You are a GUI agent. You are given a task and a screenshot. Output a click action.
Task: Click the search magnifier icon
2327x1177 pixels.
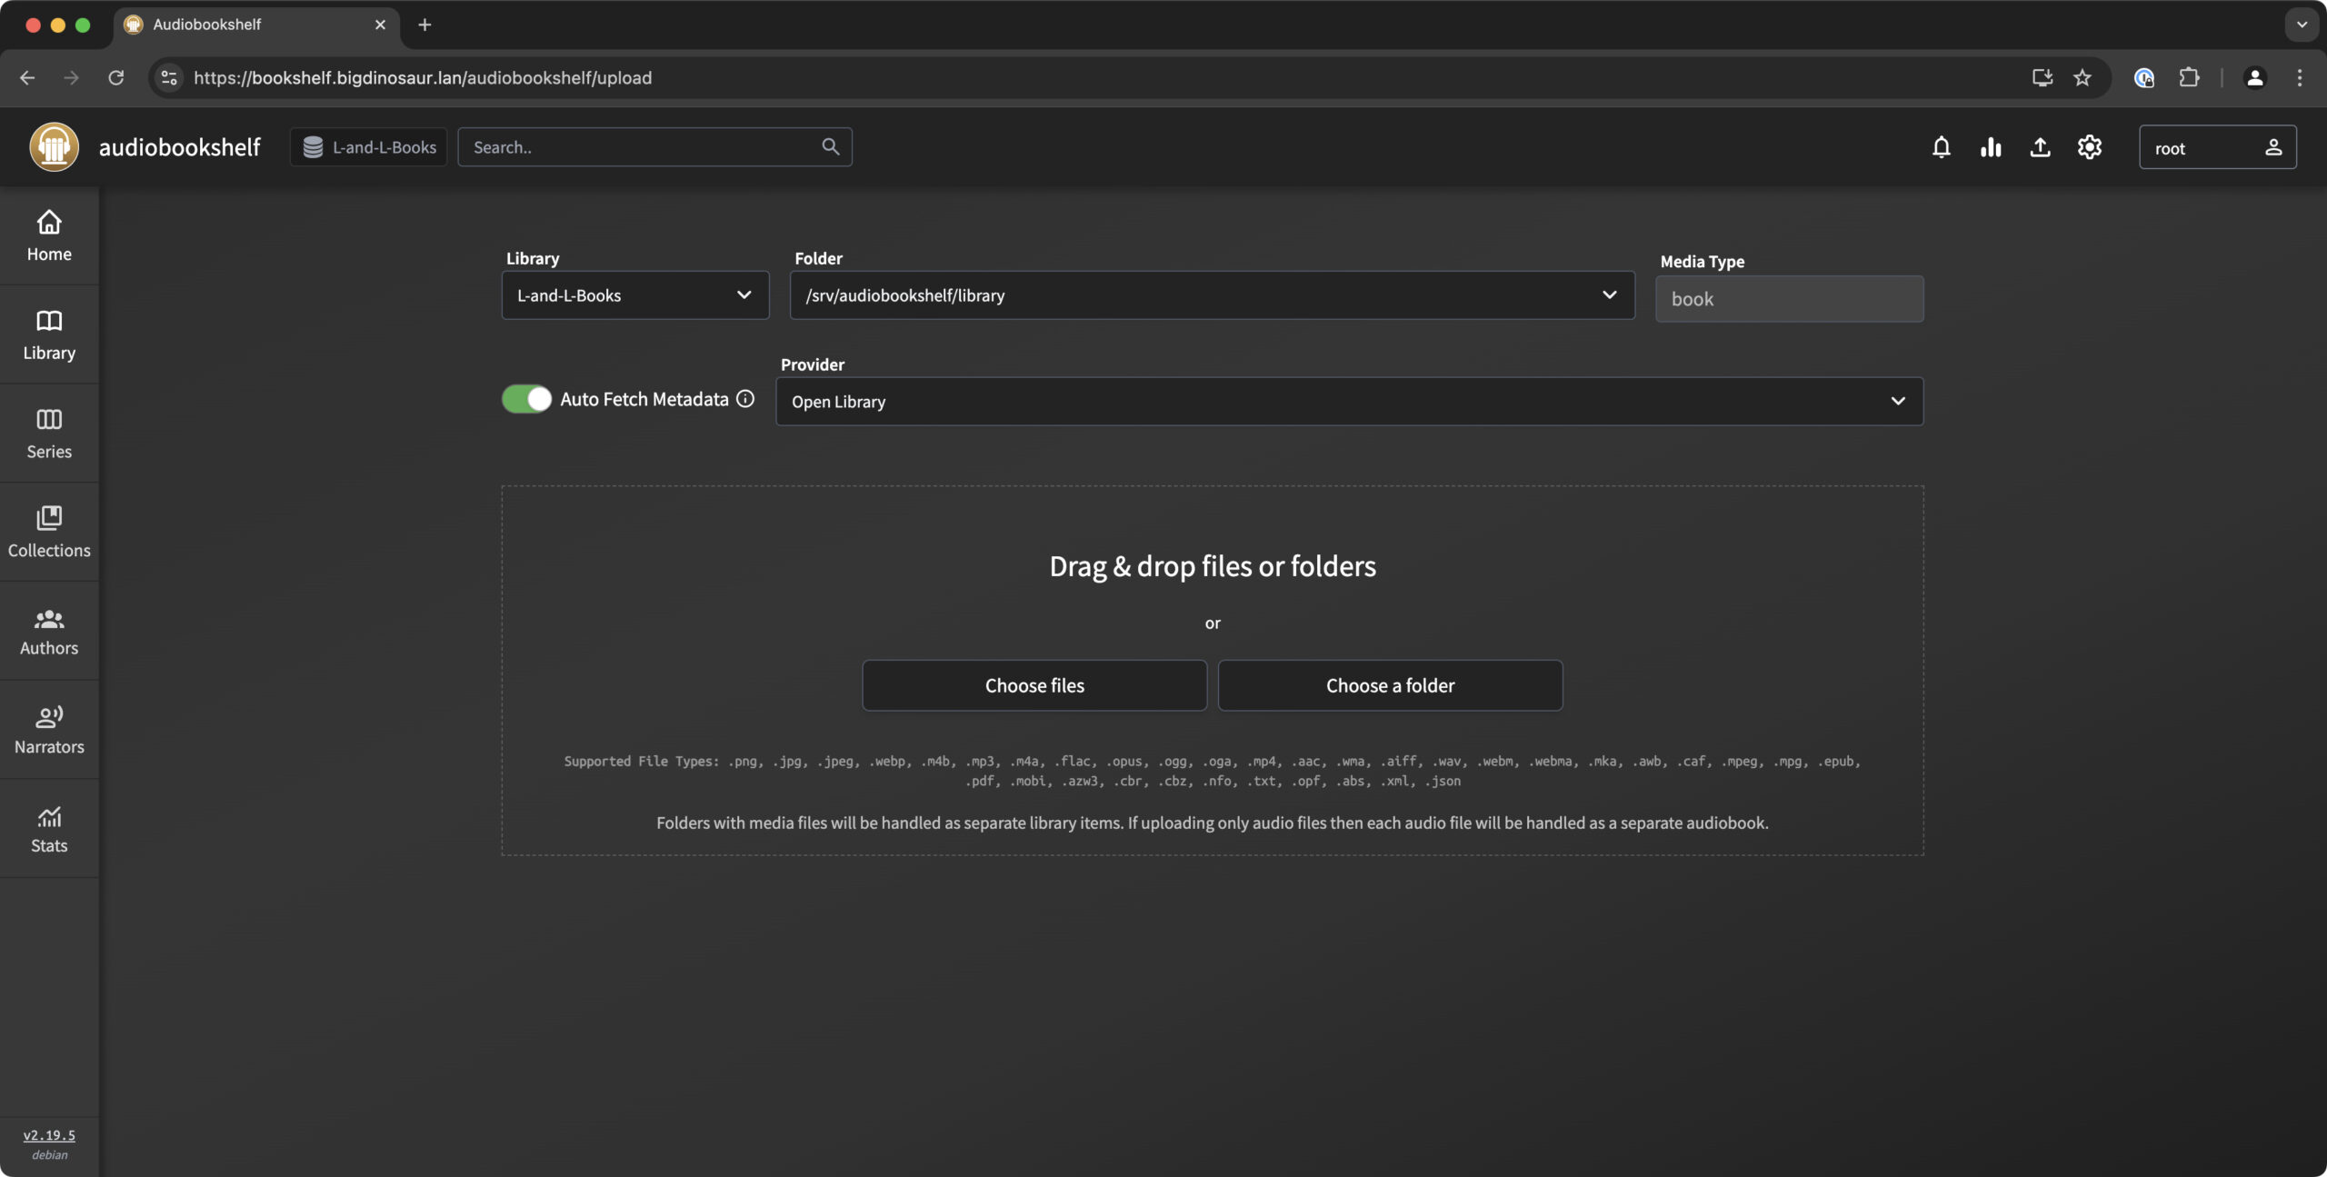coord(830,146)
